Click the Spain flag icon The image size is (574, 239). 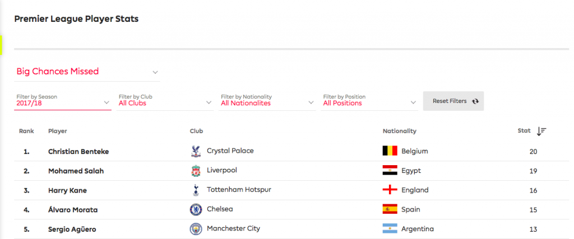(390, 209)
